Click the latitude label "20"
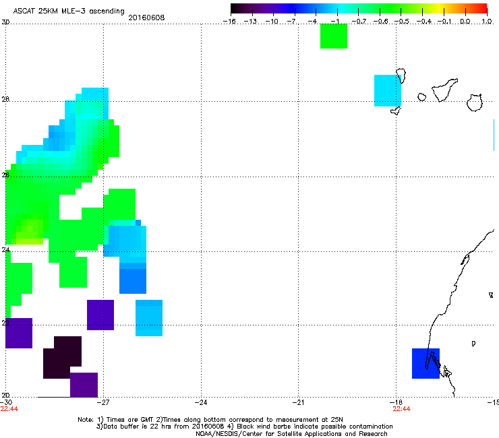The height and width of the screenshot is (438, 499). pyautogui.click(x=5, y=395)
